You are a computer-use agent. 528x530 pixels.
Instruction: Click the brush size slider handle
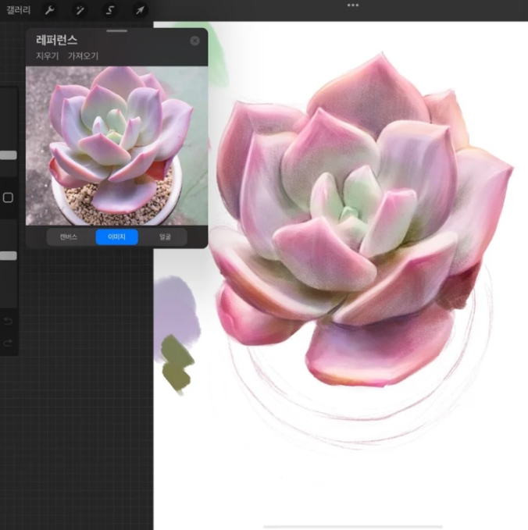[x=8, y=155]
